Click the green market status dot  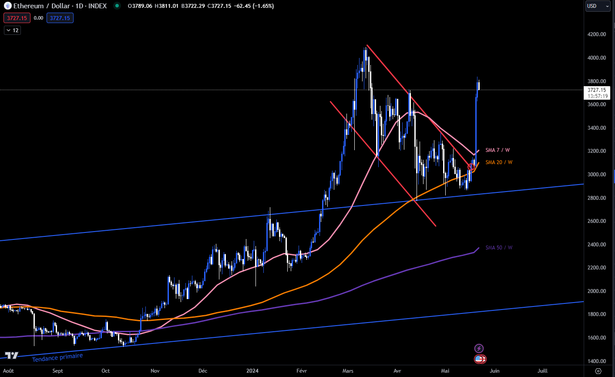pos(117,6)
